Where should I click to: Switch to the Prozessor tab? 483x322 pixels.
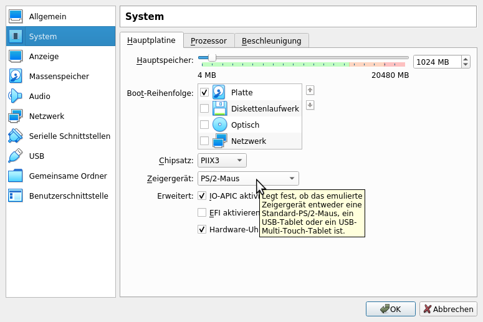tap(209, 40)
